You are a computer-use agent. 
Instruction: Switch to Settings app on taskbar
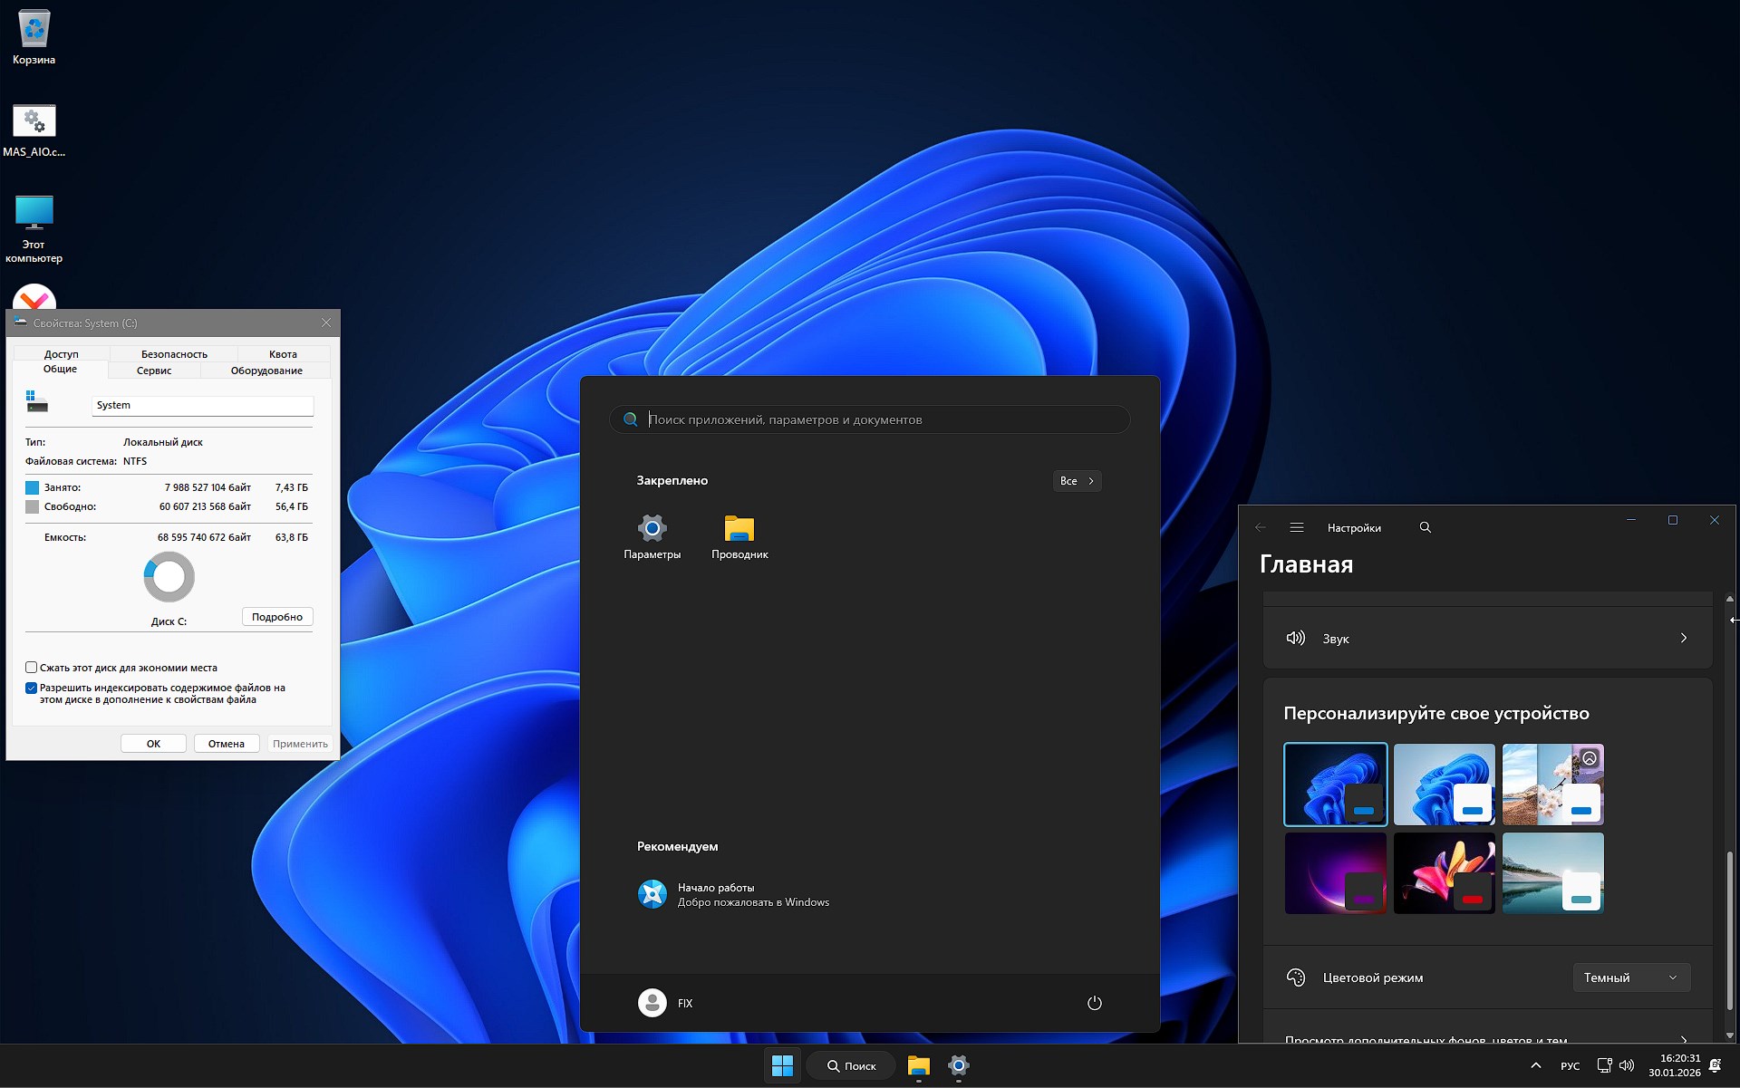pos(959,1066)
